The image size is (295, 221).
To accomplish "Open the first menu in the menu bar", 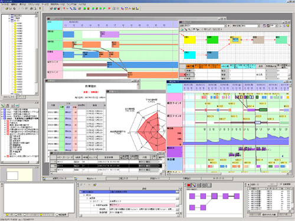I will [x=5, y=4].
